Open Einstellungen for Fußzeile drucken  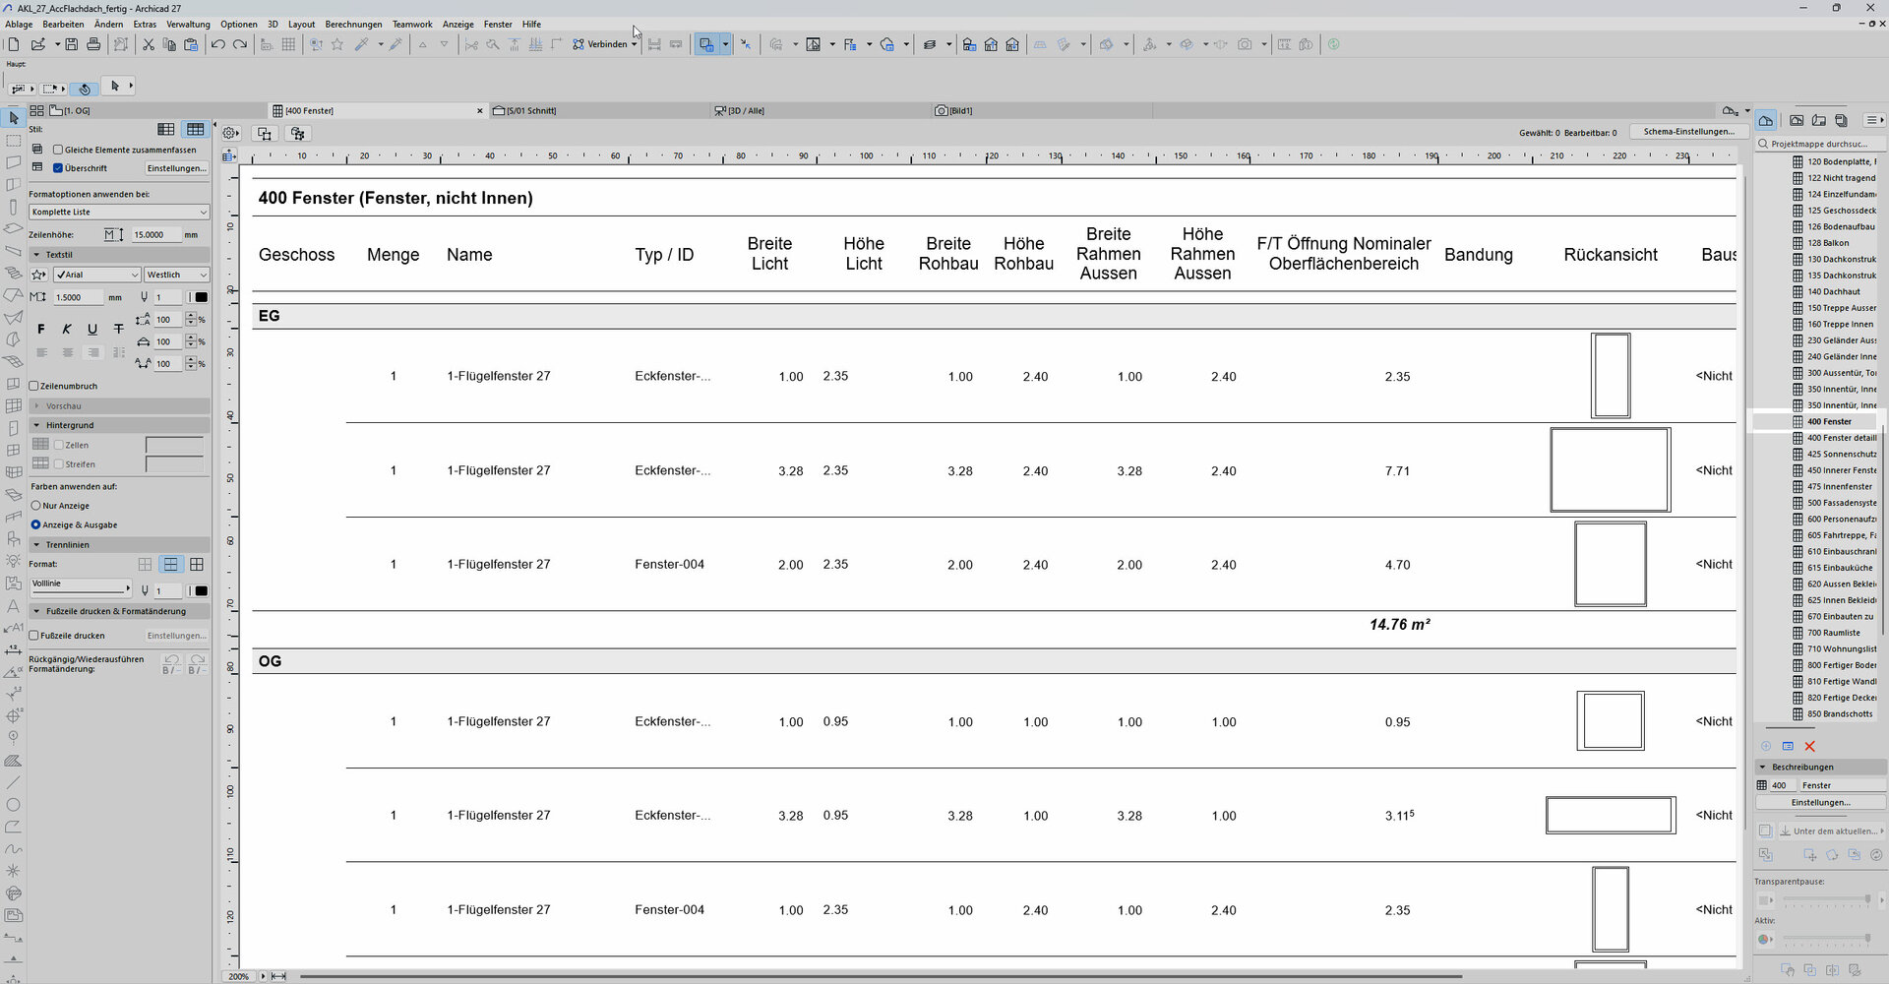point(177,635)
